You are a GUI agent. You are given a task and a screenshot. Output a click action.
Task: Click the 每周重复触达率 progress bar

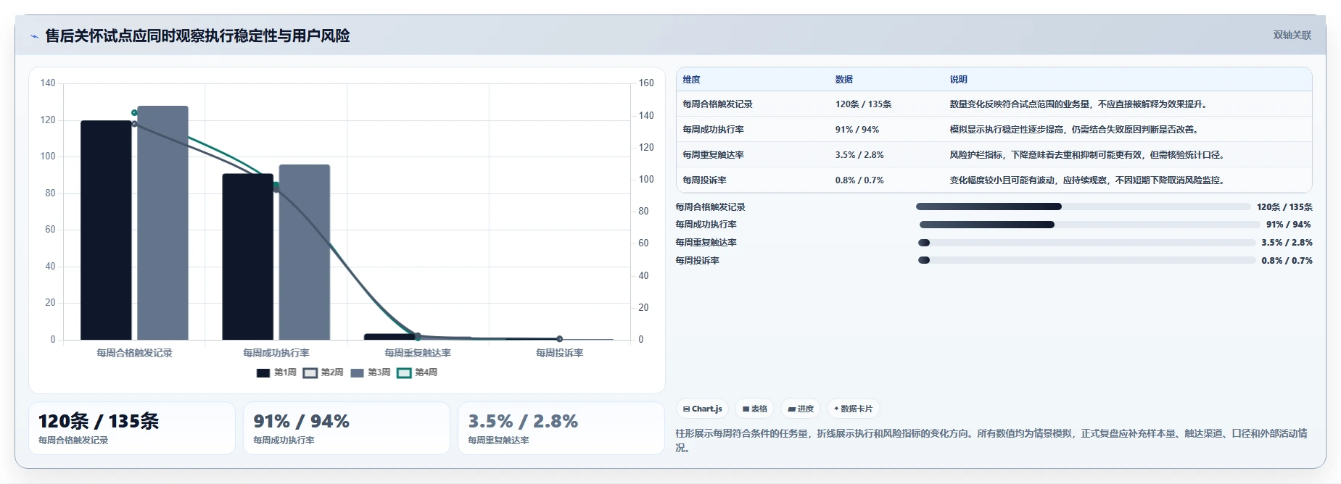pos(1087,243)
